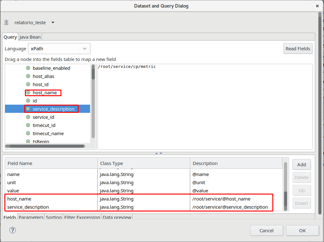This screenshot has width=324, height=242.
Task: Switch to the Java Bean tab
Action: pos(30,37)
